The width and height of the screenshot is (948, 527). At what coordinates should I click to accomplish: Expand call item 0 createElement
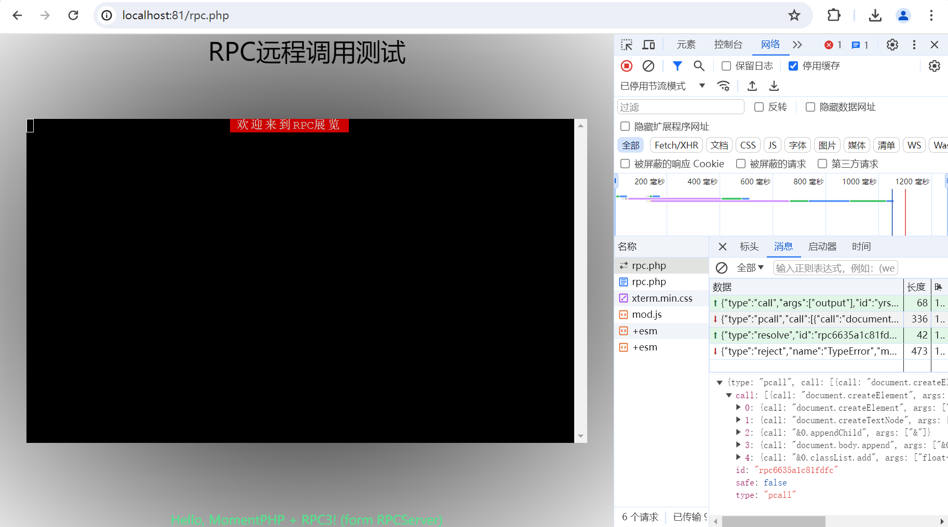[x=738, y=408]
